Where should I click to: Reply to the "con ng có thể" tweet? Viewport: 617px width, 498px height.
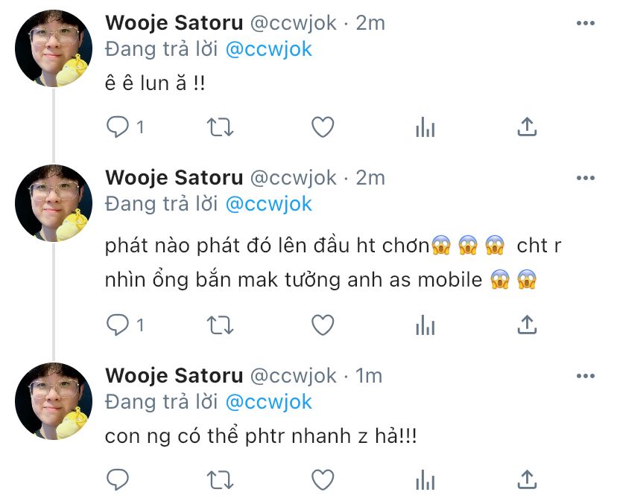point(118,479)
